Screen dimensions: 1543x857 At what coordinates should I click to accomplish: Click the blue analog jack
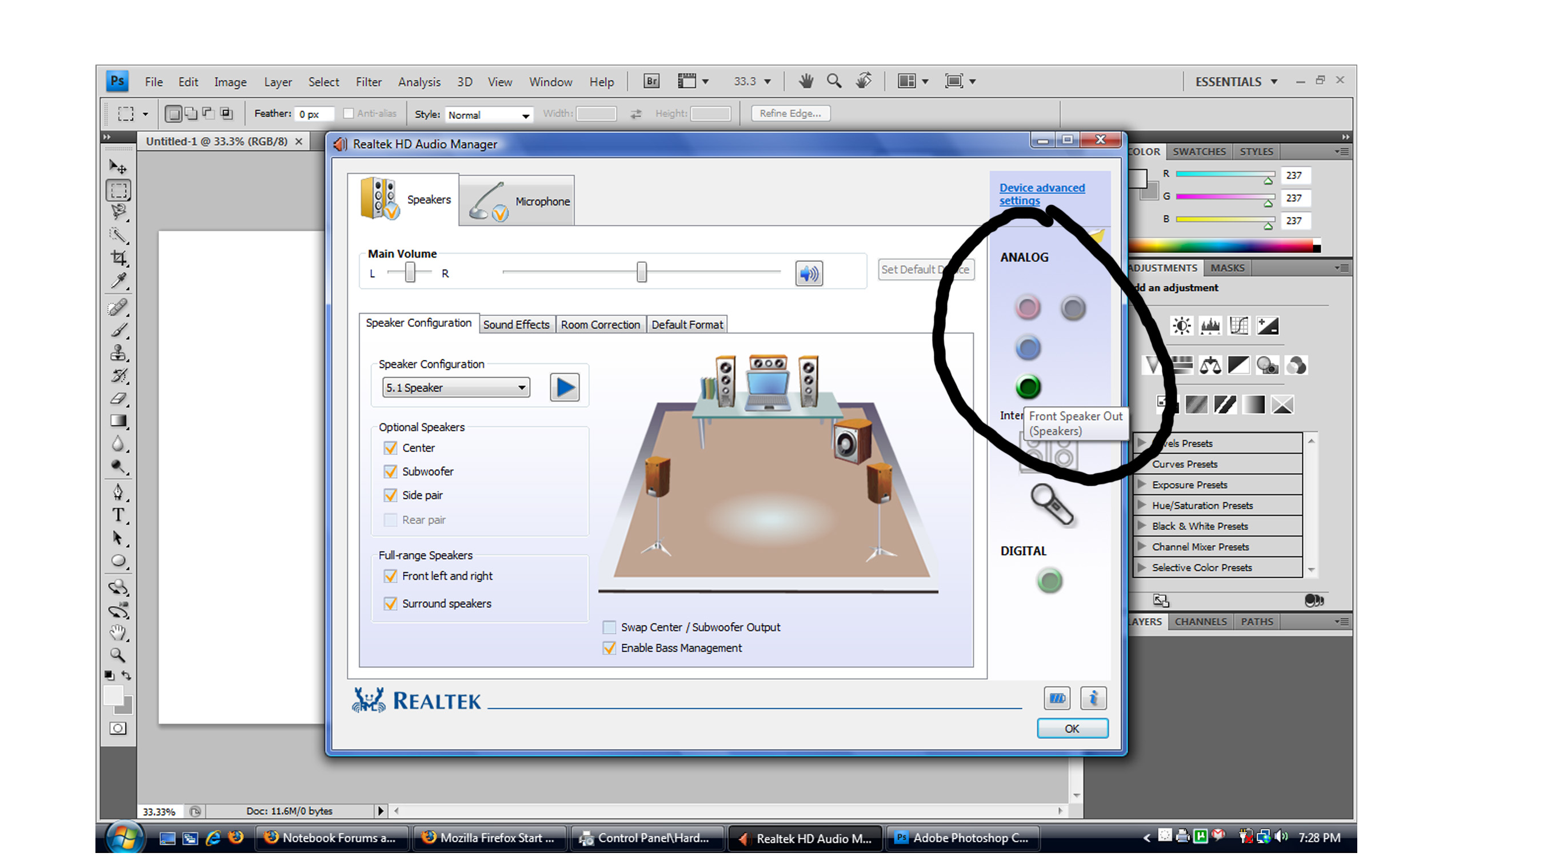(1028, 348)
